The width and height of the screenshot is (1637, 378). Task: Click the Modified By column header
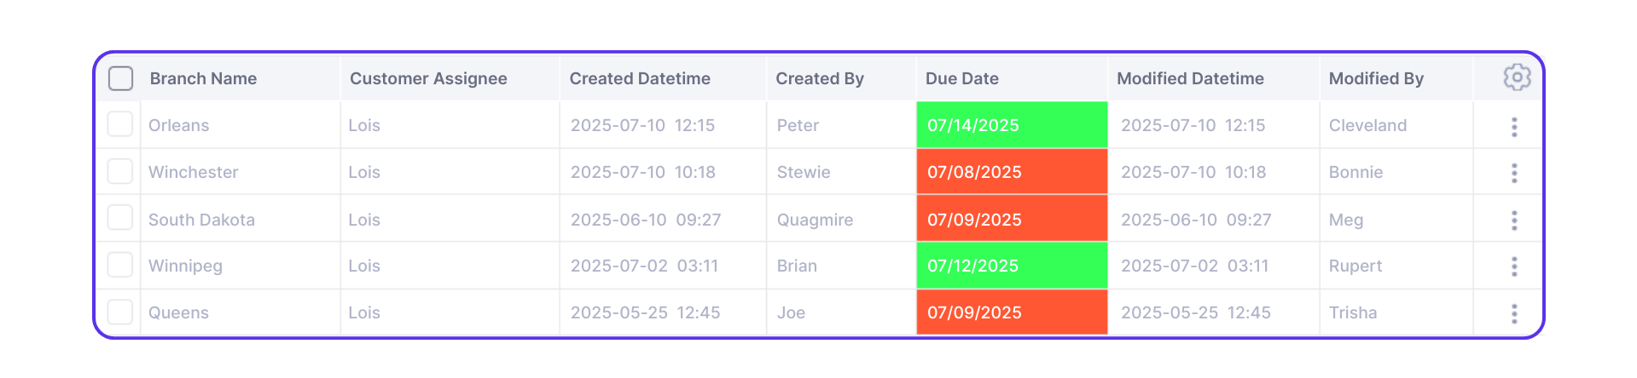[1375, 78]
